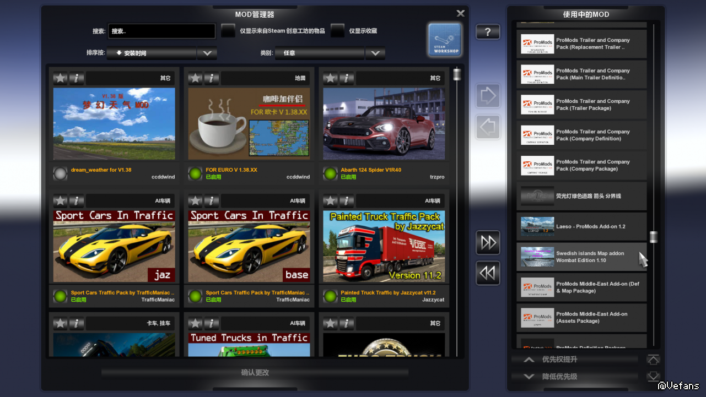Screen dimensions: 706x397
Task: Open the Steam Workshop
Action: (445, 40)
